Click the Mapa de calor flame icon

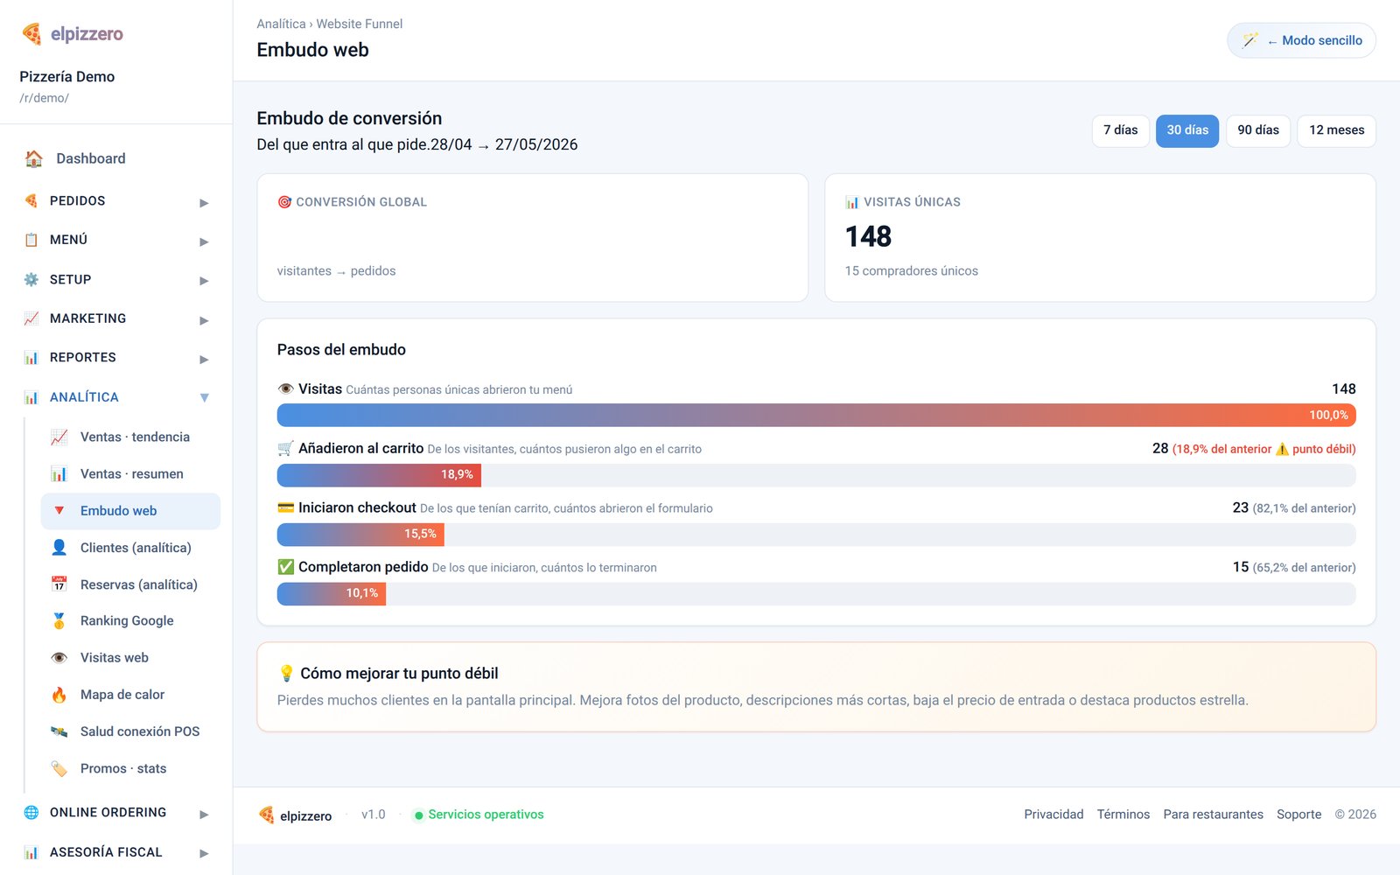59,695
